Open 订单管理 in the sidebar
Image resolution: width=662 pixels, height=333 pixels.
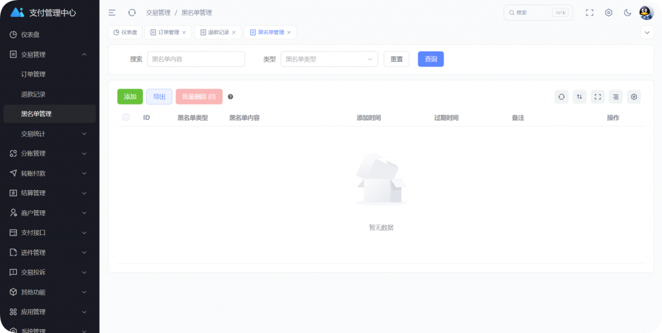pos(50,74)
